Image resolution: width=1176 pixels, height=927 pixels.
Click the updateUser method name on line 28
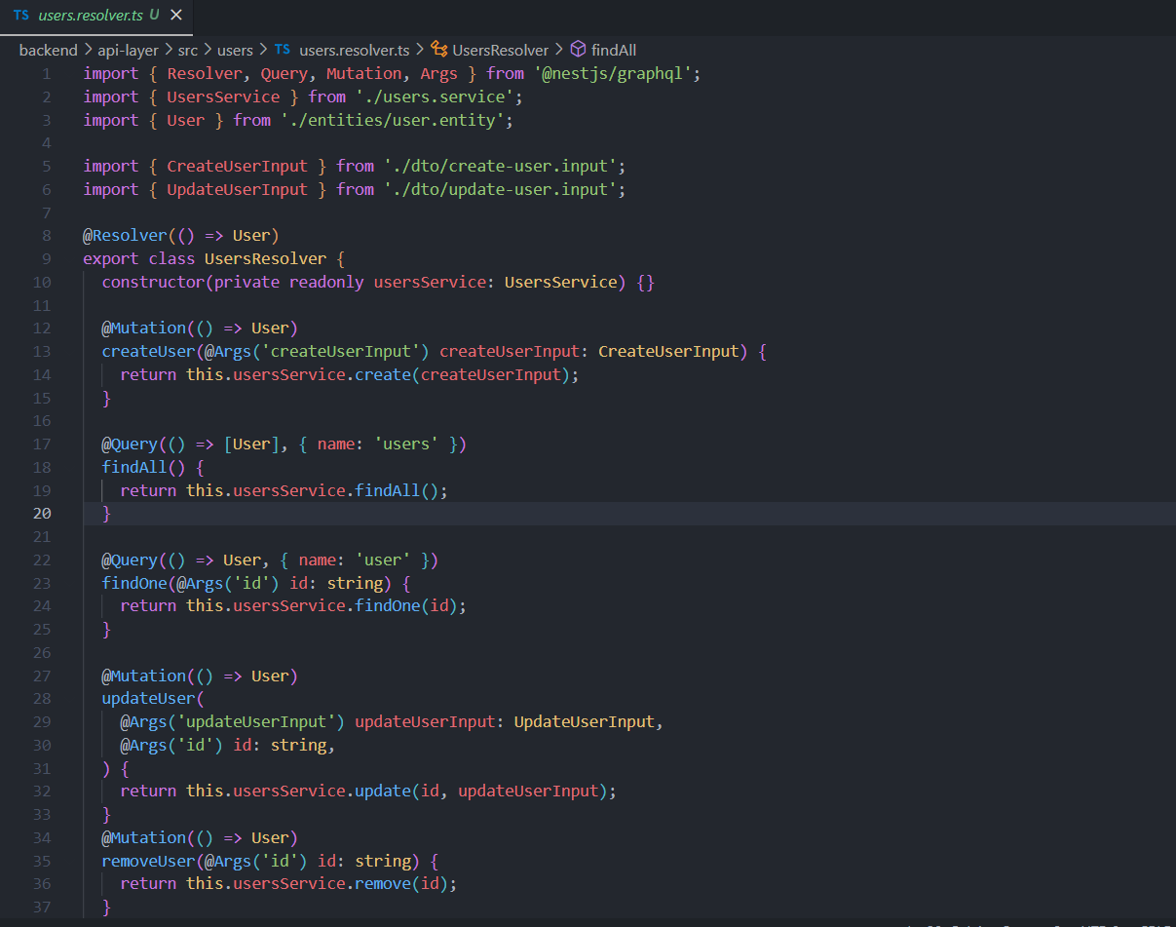pos(148,699)
